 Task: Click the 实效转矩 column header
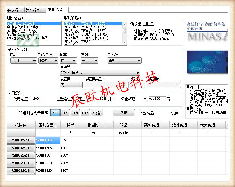pos(152,125)
